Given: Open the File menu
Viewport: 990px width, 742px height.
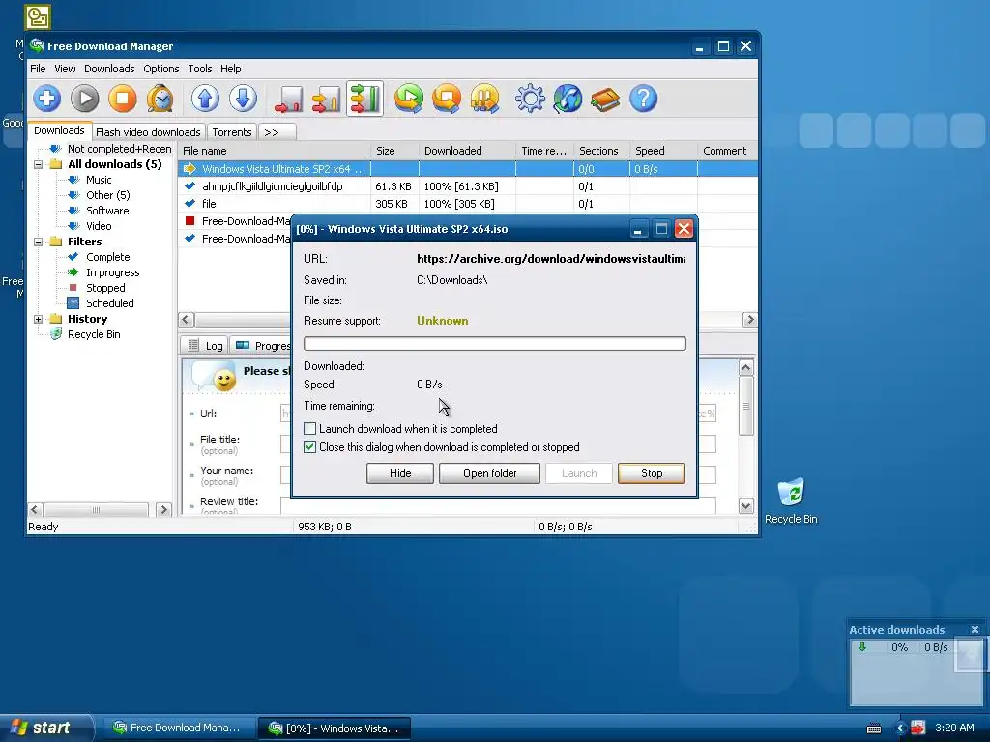Looking at the screenshot, I should [x=38, y=69].
